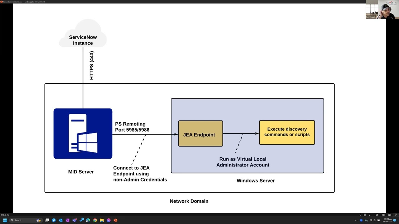Switch to Reading View icon

(x=389, y=215)
